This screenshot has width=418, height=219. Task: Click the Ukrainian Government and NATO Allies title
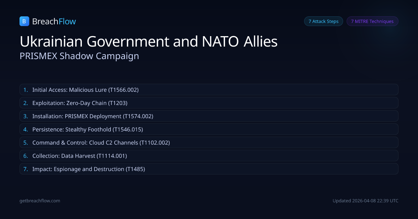pos(149,42)
